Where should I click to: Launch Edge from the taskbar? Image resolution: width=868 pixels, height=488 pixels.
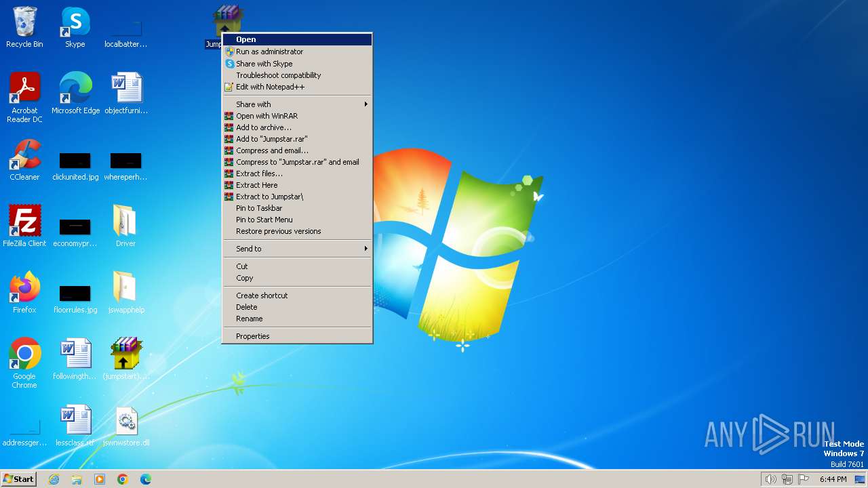tap(146, 479)
